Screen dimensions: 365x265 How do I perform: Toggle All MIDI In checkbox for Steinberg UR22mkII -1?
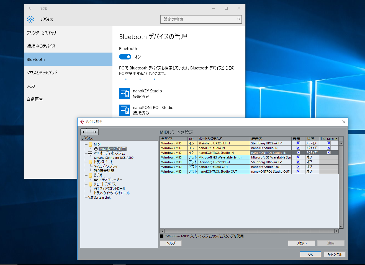(329, 143)
